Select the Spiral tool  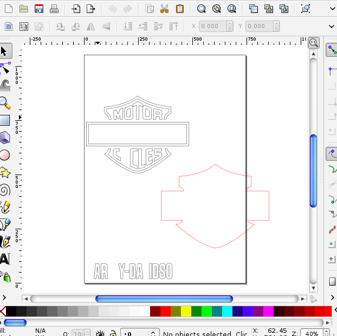pyautogui.click(x=5, y=190)
